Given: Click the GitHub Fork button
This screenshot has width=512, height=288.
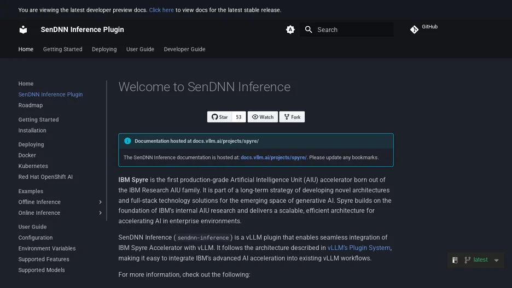Looking at the screenshot, I should 292,117.
